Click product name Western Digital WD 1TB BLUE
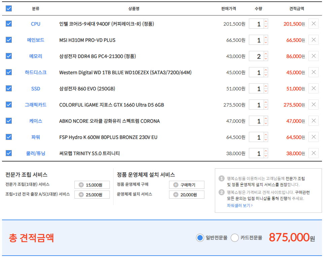This screenshot has width=325, height=259. click(125, 73)
